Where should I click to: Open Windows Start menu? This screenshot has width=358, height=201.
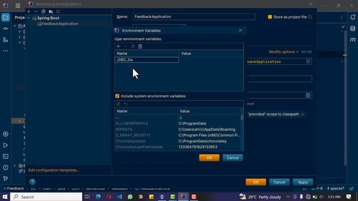click(5, 197)
